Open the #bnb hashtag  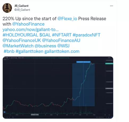click(9, 51)
